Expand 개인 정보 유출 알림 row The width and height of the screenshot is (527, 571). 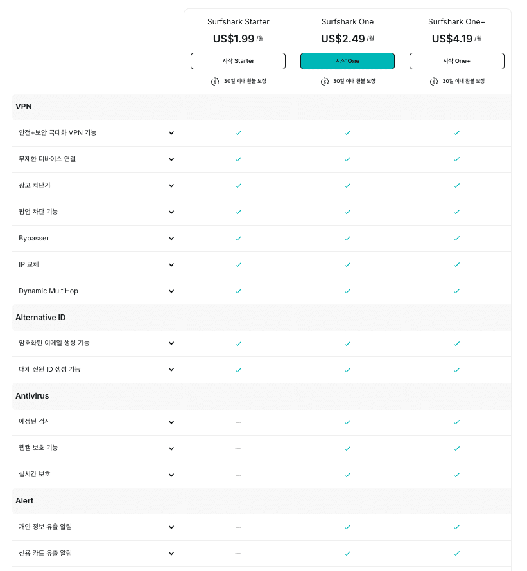tap(171, 527)
